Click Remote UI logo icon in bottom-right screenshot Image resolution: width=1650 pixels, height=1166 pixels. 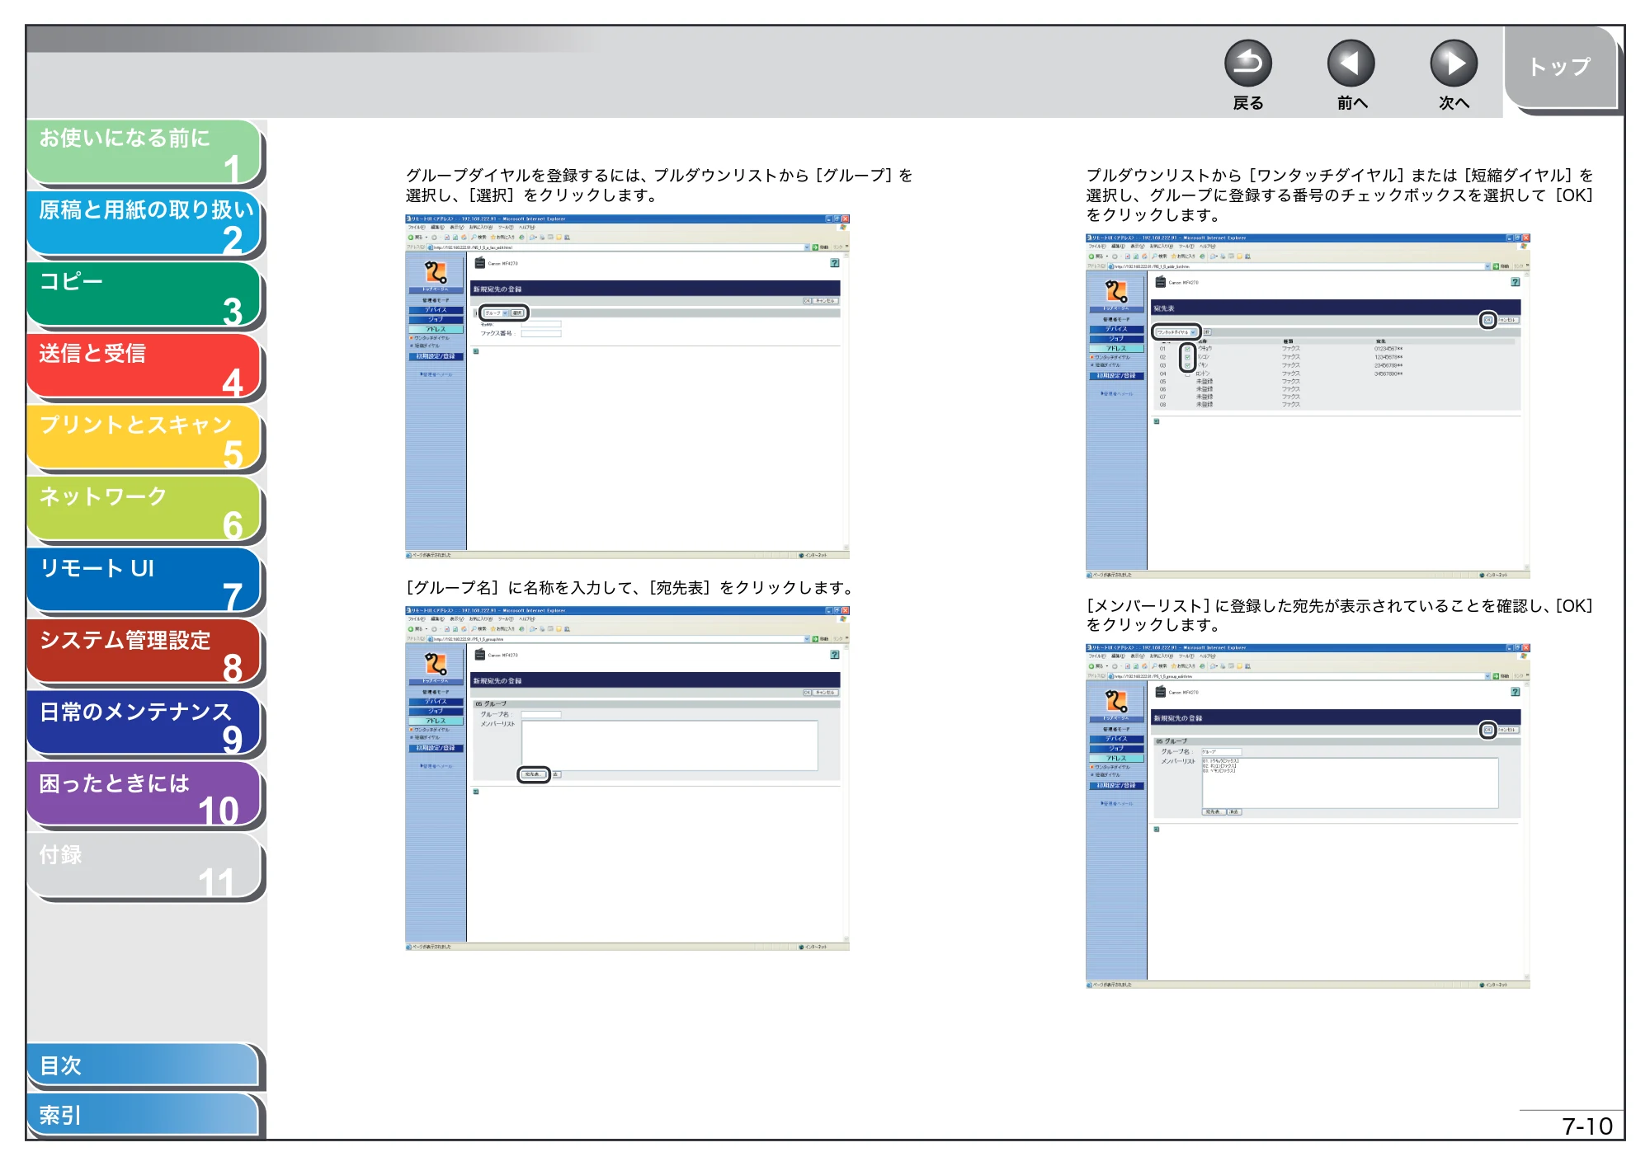click(1116, 701)
